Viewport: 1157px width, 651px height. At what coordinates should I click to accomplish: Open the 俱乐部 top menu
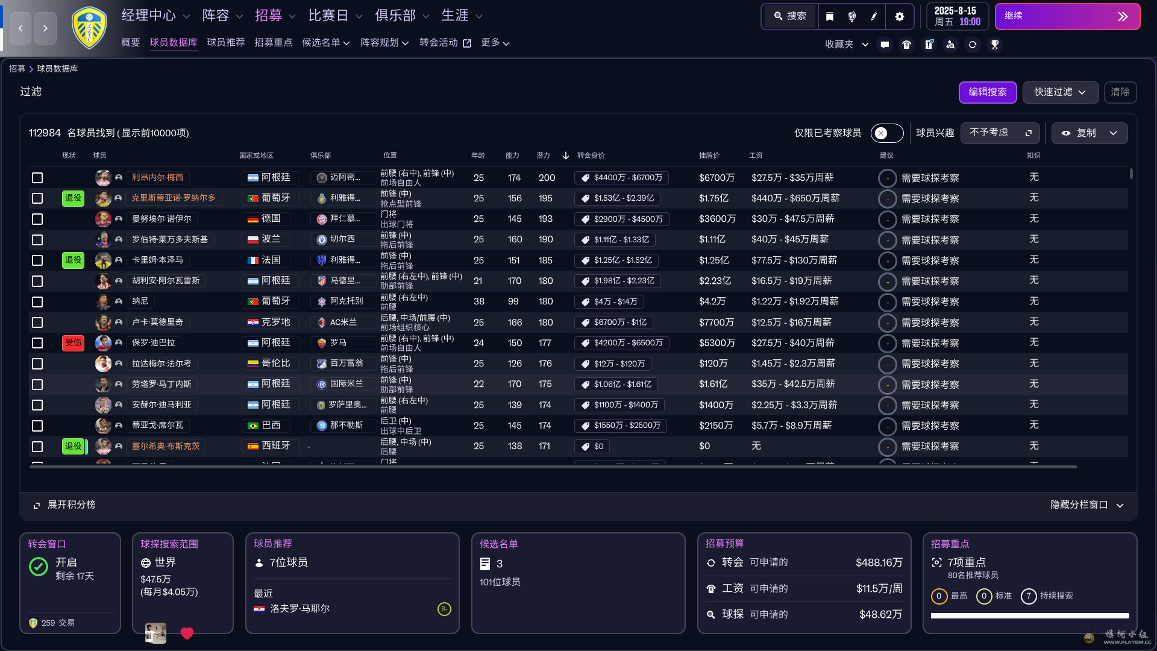tap(402, 16)
